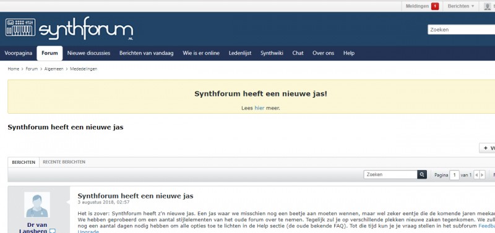Click the thread Zoeken search field
This screenshot has height=233, width=495.
(390, 174)
